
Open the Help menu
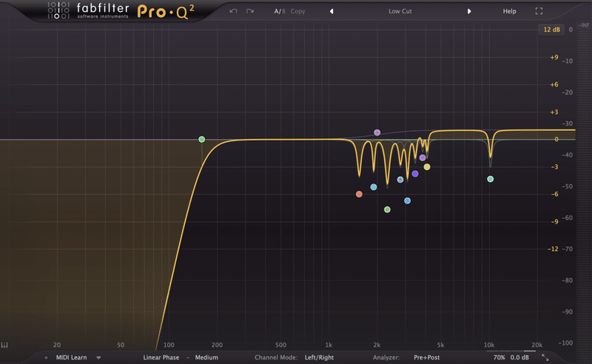[509, 11]
